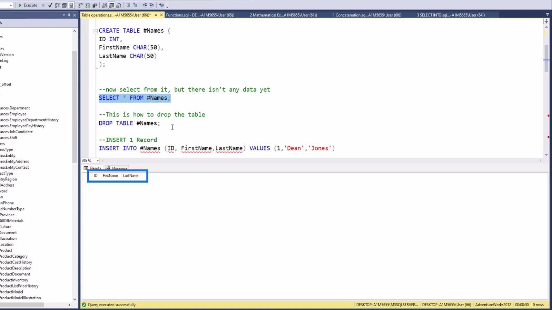Specify values for template parameters icon
Screen dimensions: 552x310
(x=161, y=5)
